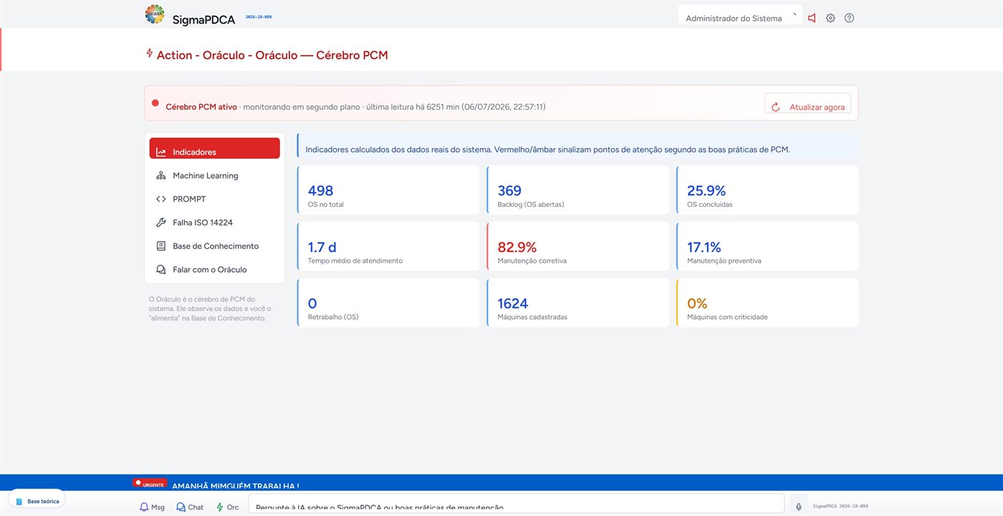
Task: Select the Indicadores tab
Action: point(215,148)
